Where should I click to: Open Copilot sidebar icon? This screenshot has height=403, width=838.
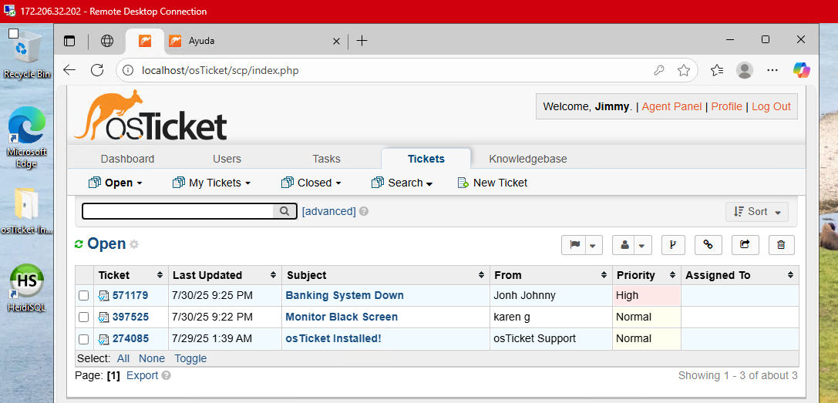point(801,70)
